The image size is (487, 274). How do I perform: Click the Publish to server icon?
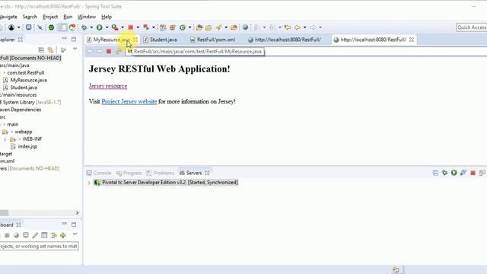[482, 173]
